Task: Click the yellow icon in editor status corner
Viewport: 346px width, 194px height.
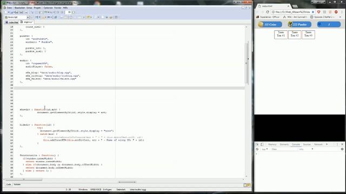Action: 249,185
